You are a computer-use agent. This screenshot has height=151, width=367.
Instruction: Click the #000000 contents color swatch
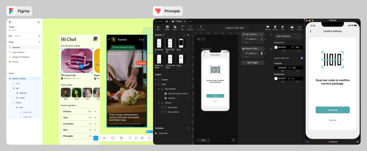(276, 68)
